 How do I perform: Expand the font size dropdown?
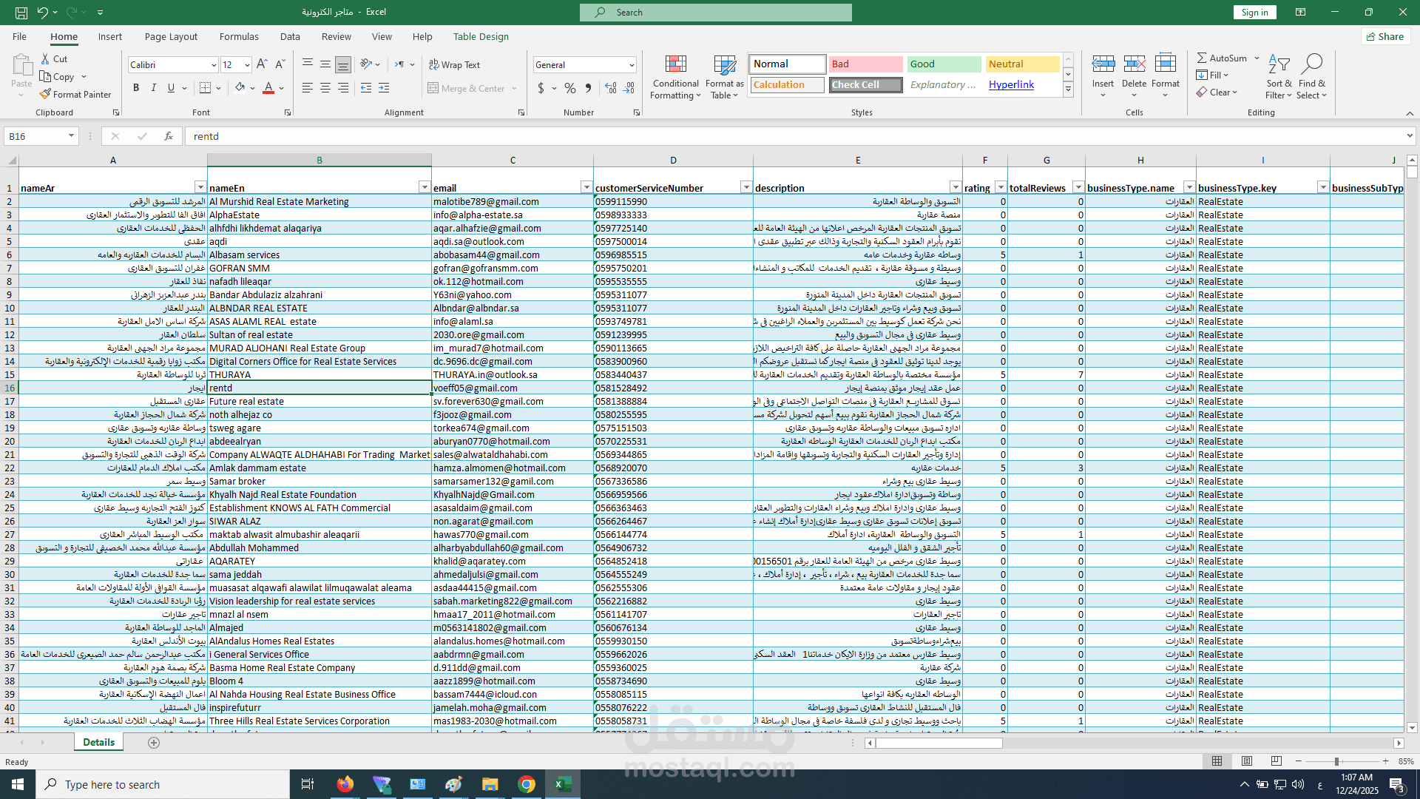247,65
